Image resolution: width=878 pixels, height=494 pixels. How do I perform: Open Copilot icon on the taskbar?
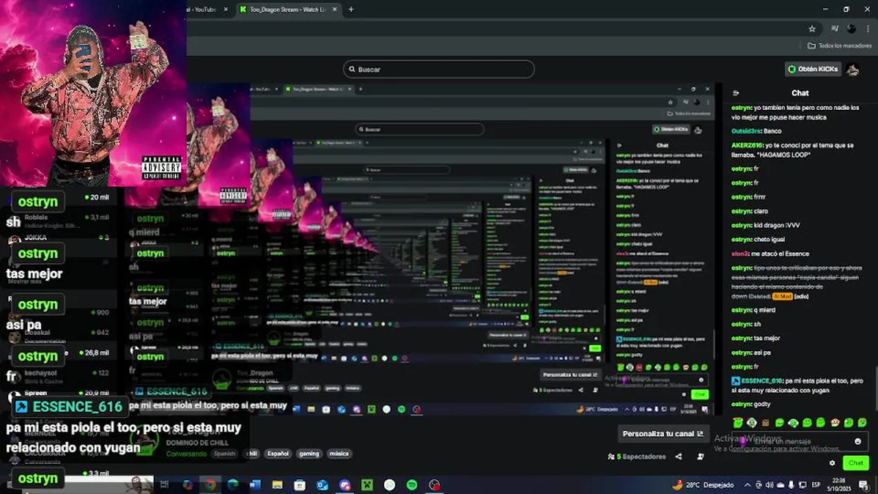(187, 484)
